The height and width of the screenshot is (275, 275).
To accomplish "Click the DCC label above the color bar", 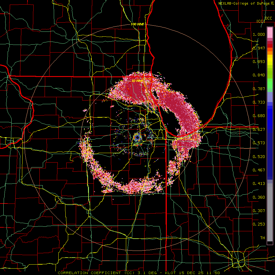I will 268,18.
